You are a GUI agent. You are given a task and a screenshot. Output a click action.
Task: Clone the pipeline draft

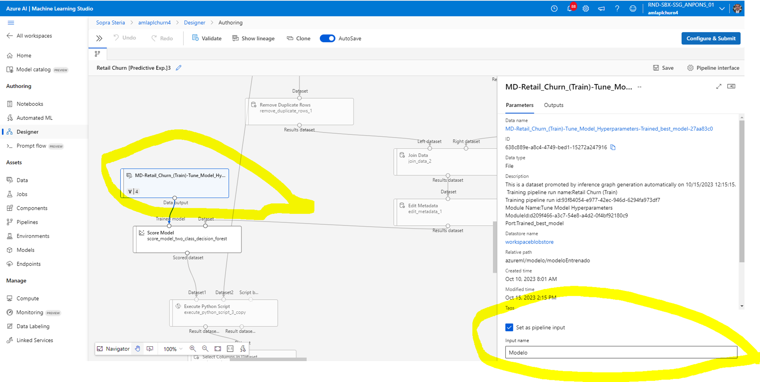point(298,38)
